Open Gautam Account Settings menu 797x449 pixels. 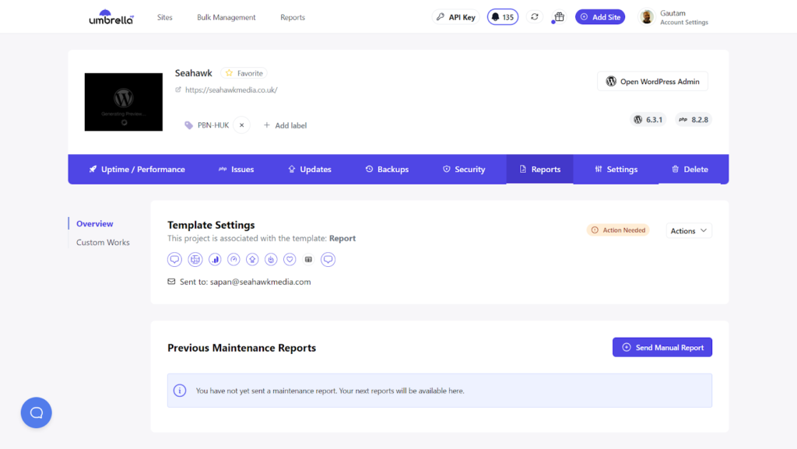pyautogui.click(x=674, y=17)
